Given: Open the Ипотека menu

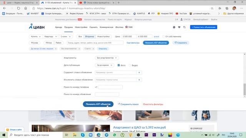Looking at the screenshot, I should pyautogui.click(x=119, y=27).
